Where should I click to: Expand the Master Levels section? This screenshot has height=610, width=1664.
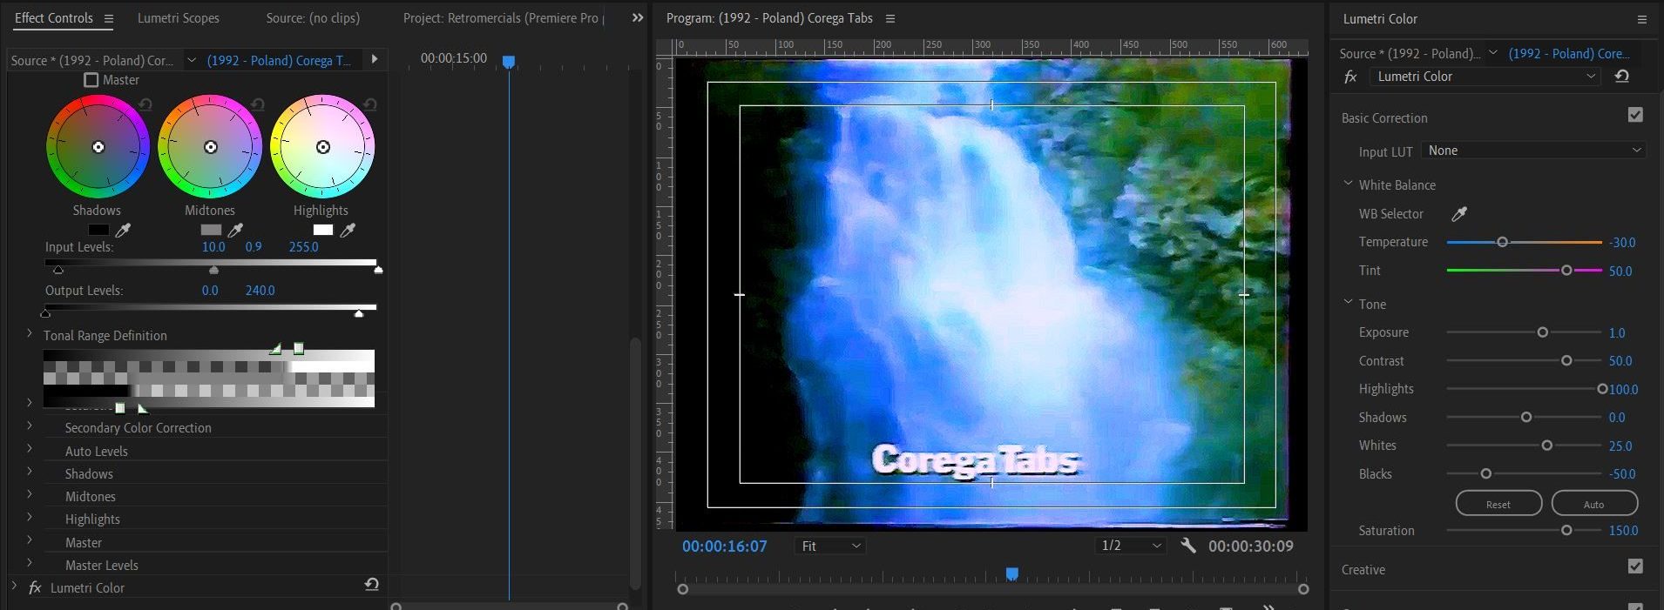coord(29,563)
